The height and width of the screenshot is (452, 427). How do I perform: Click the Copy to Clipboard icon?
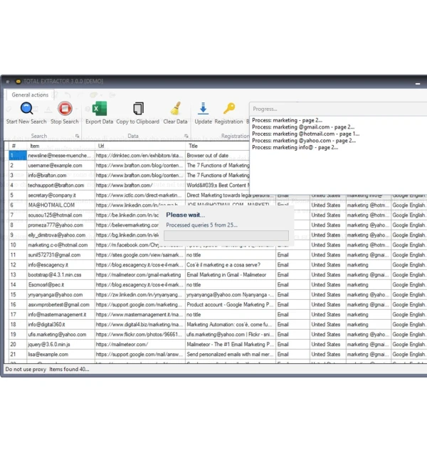[x=138, y=109]
